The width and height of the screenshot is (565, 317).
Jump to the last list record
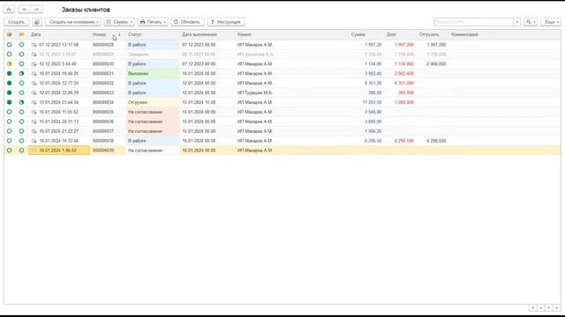click(557, 308)
